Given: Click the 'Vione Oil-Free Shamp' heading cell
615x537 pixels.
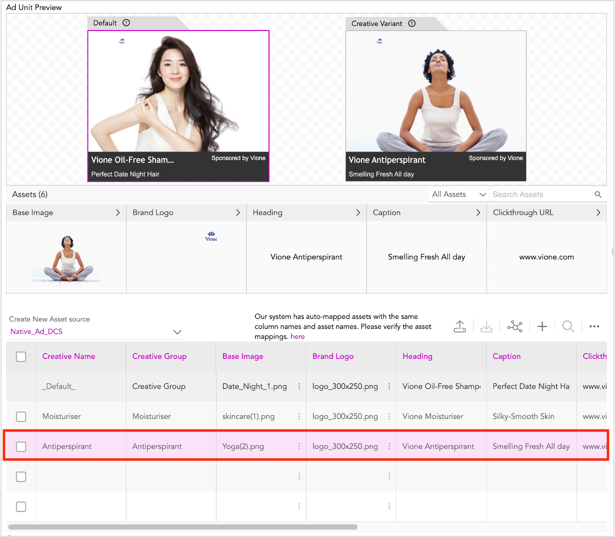Looking at the screenshot, I should 441,386.
